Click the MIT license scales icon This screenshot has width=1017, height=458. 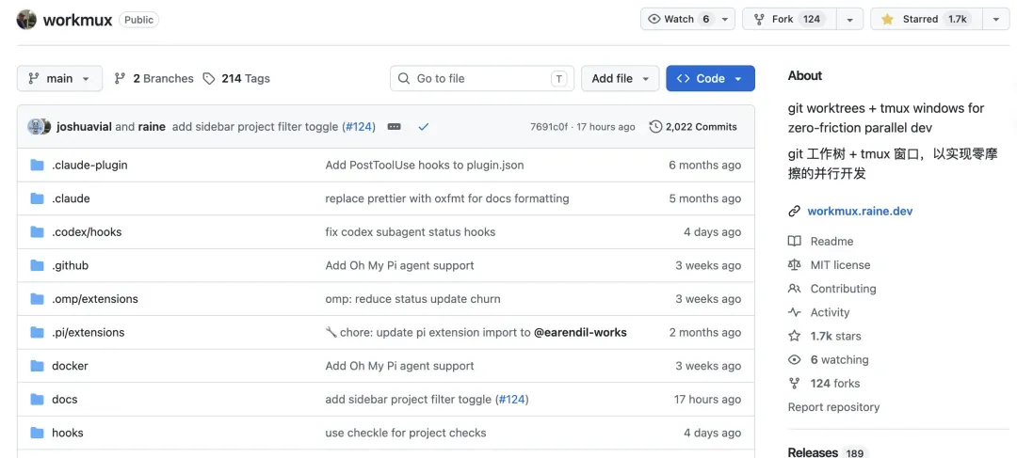coord(795,265)
